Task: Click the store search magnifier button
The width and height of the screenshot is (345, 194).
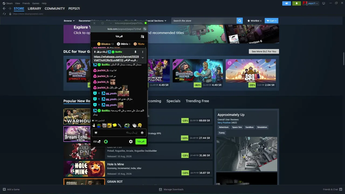Action: click(240, 21)
